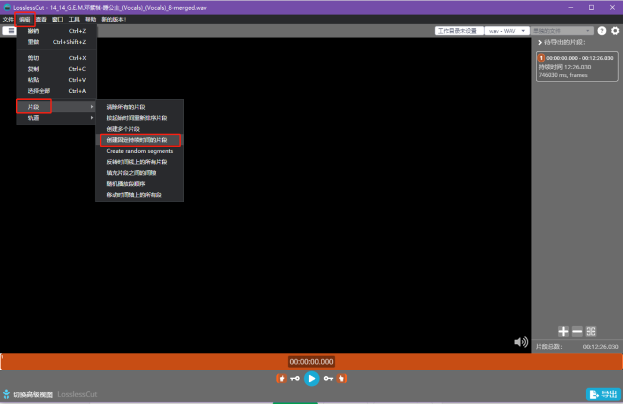
Task: Remove segment with minus icon
Action: tap(577, 331)
